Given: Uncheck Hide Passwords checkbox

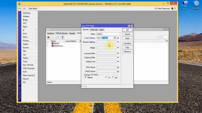Looking at the screenshot, I should (156, 8).
